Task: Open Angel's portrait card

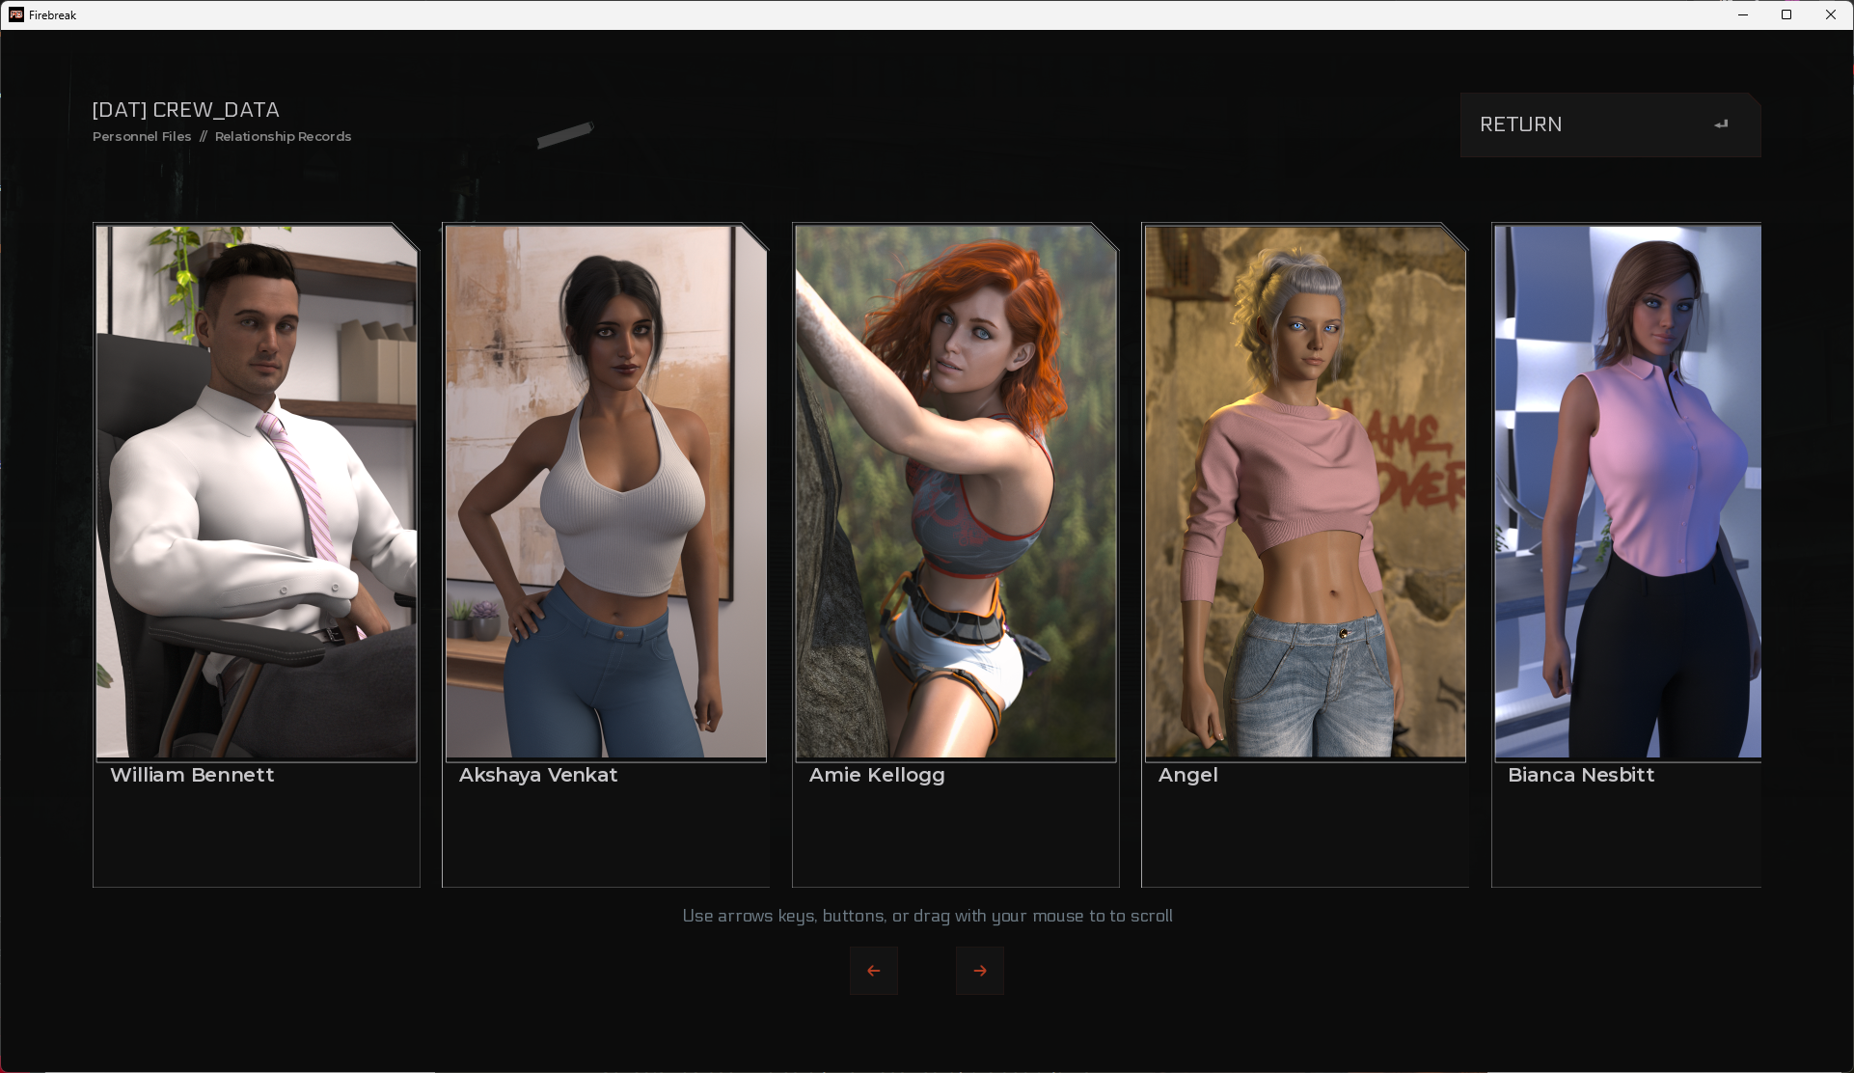Action: pos(1305,555)
